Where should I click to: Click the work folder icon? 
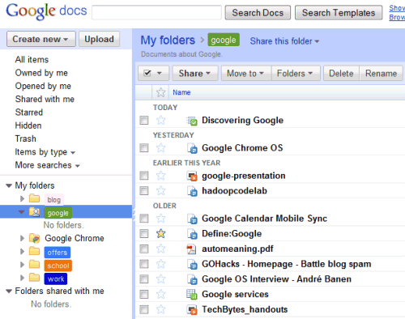click(34, 278)
